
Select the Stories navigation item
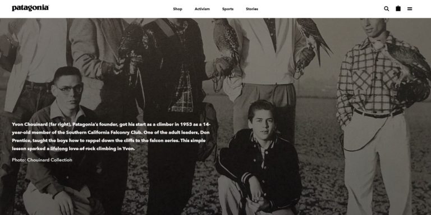pyautogui.click(x=252, y=9)
